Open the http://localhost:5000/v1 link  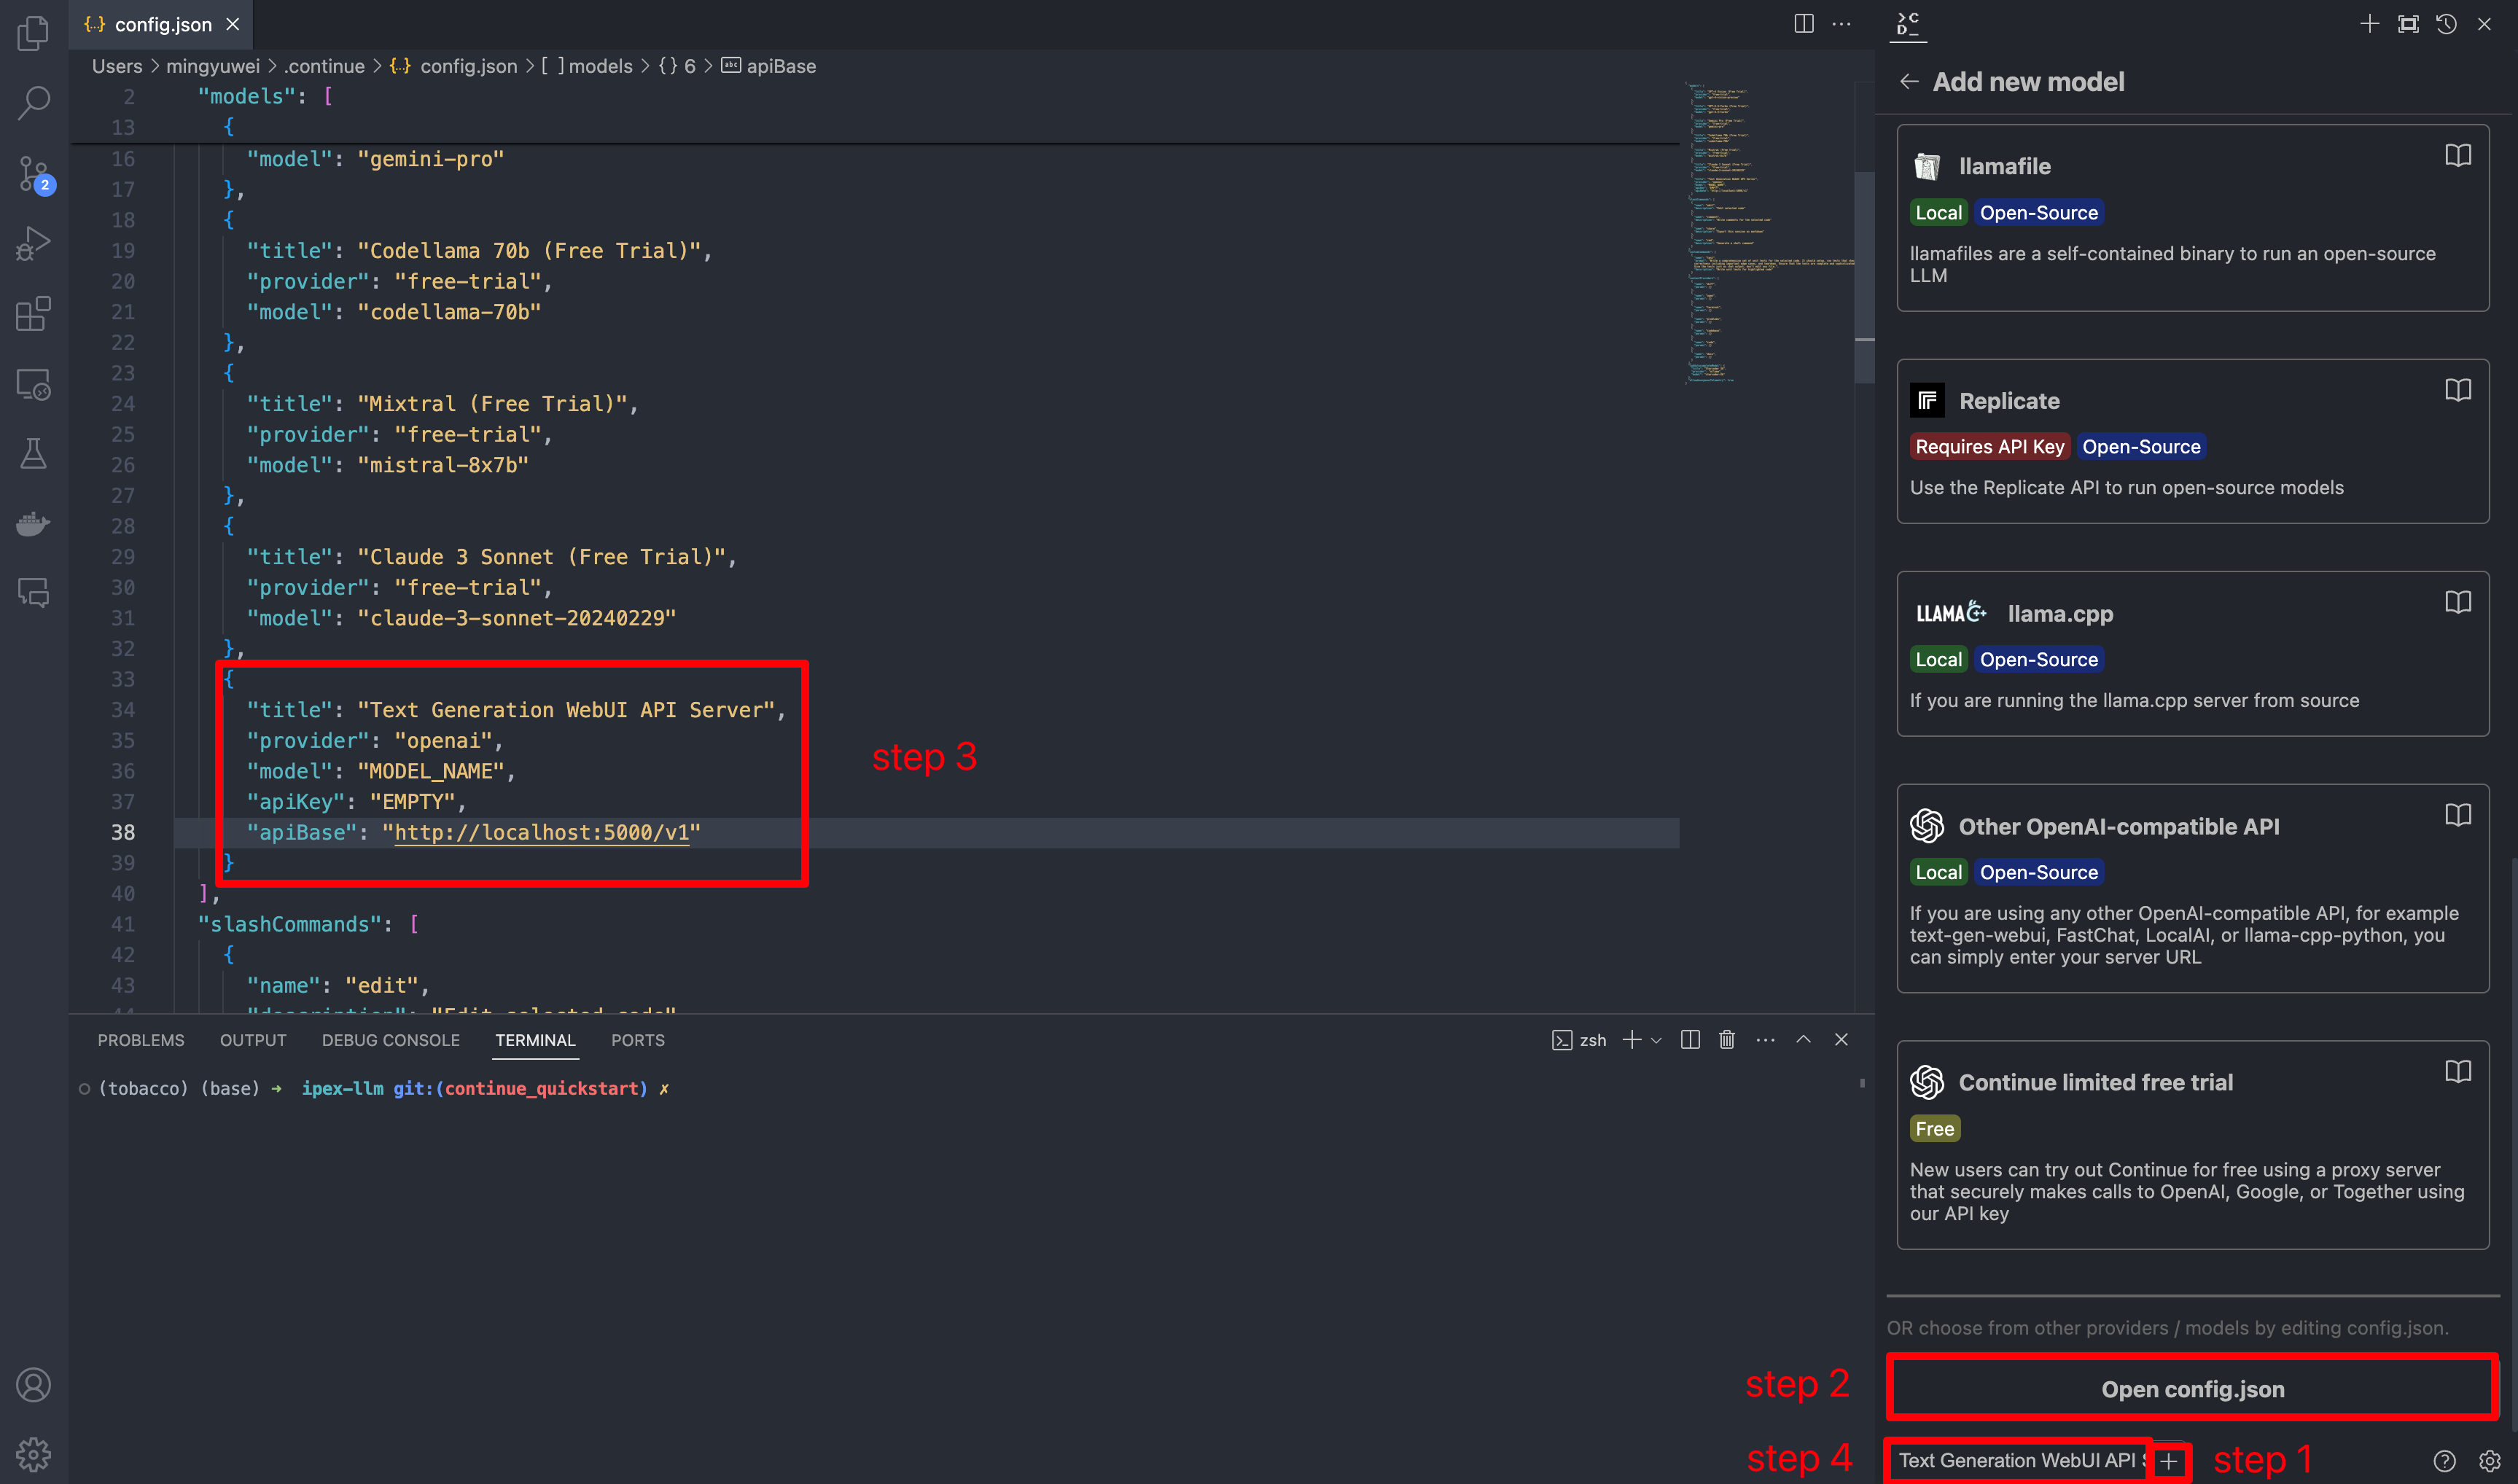click(x=541, y=832)
